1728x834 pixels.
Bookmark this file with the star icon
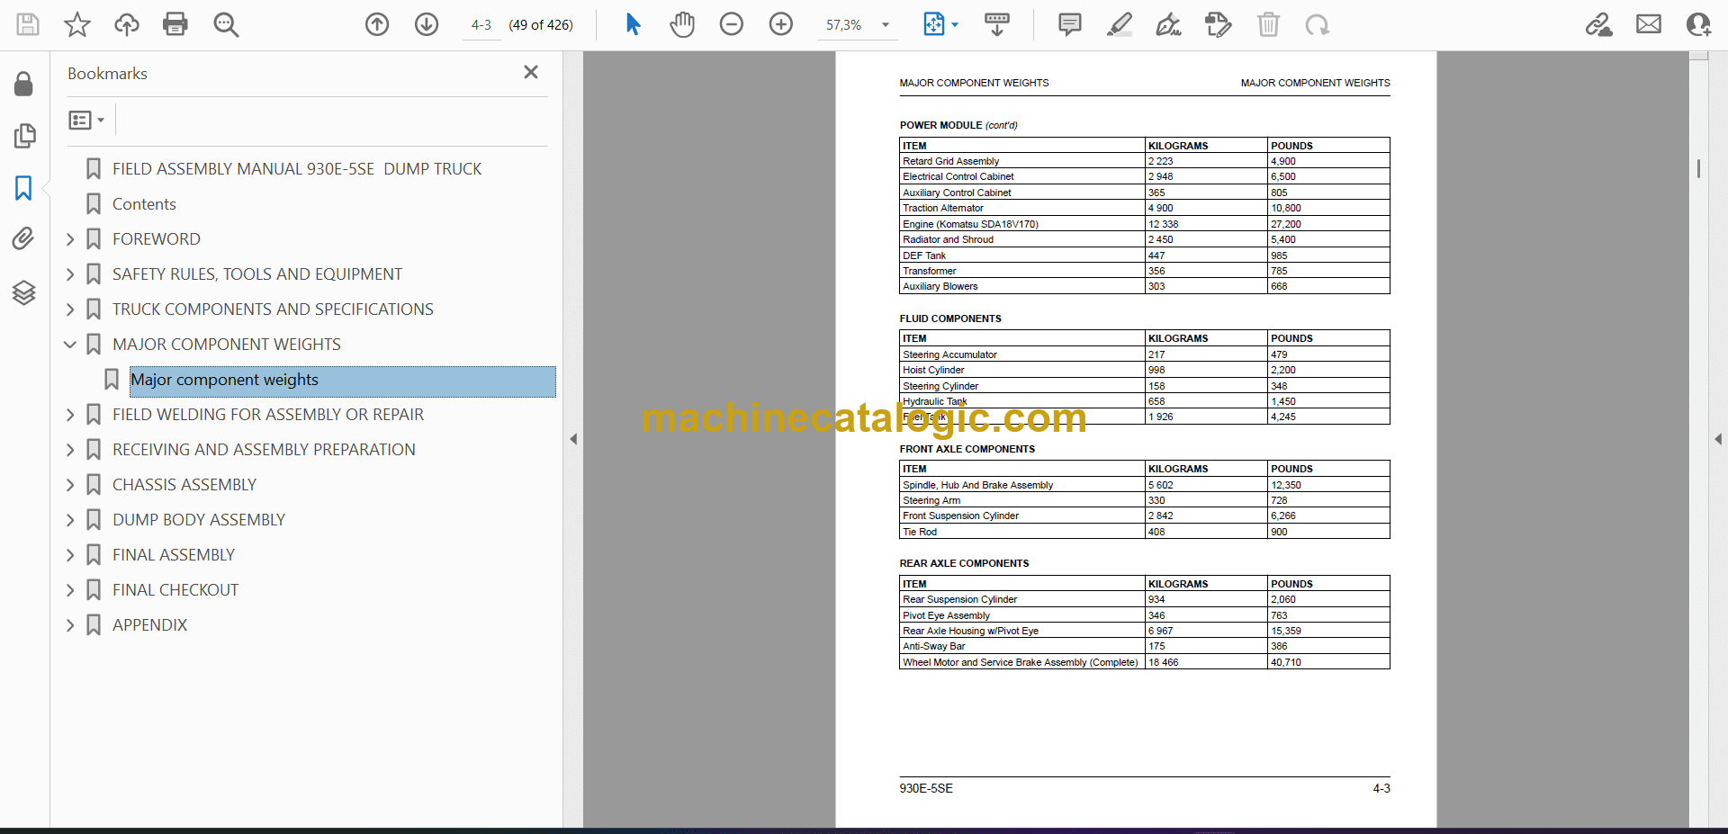77,24
